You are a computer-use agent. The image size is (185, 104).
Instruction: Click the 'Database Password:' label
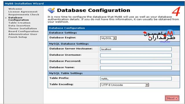coord(65,61)
